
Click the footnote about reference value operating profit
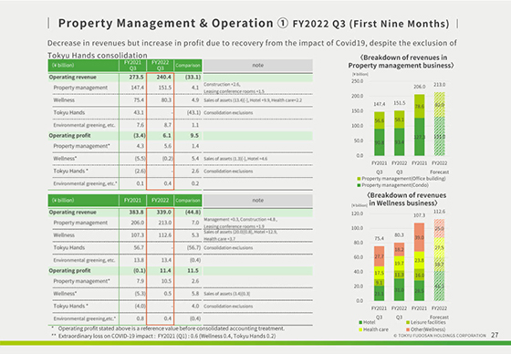coord(168,328)
